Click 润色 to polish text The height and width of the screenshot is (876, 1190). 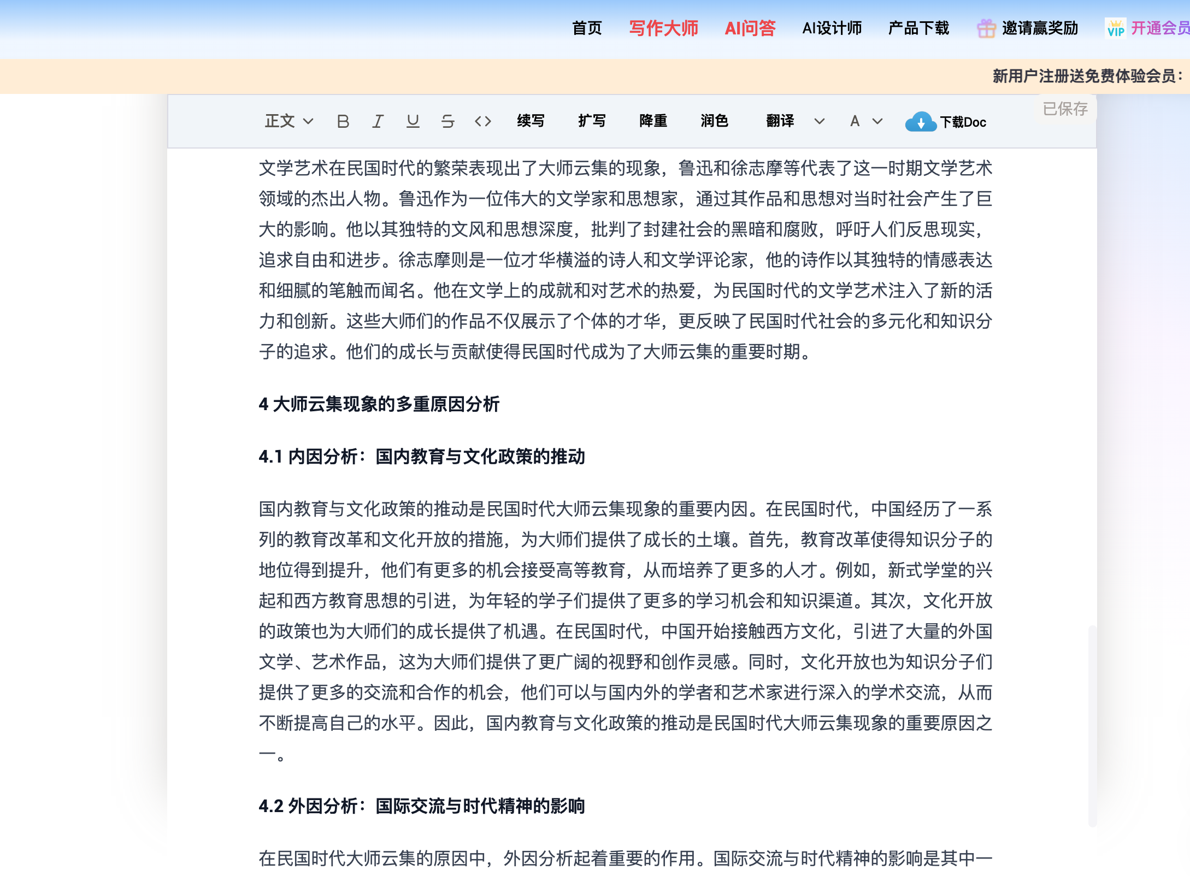[714, 121]
